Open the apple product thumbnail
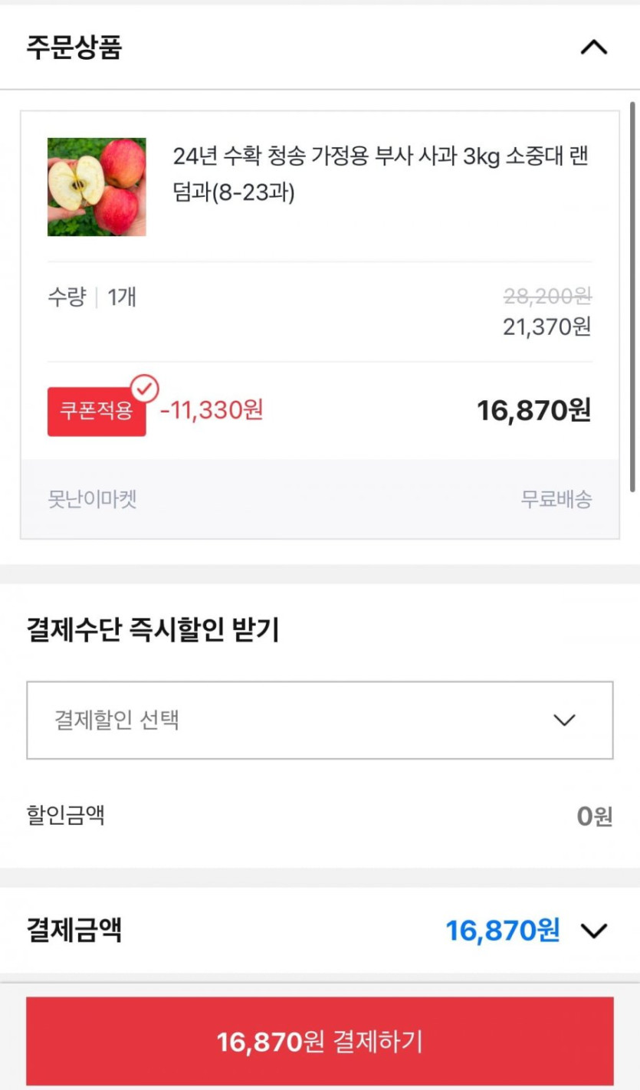Screen dimensions: 640x1090 pos(97,187)
